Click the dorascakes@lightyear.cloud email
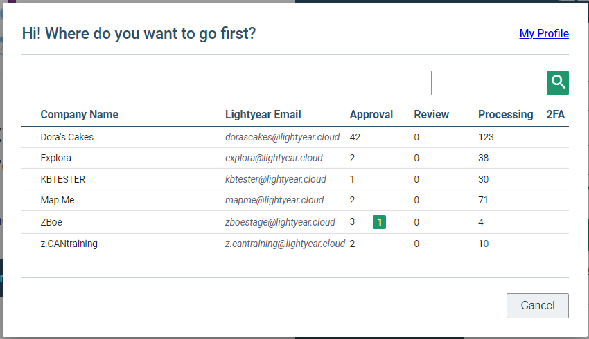The height and width of the screenshot is (339, 589). coord(282,137)
